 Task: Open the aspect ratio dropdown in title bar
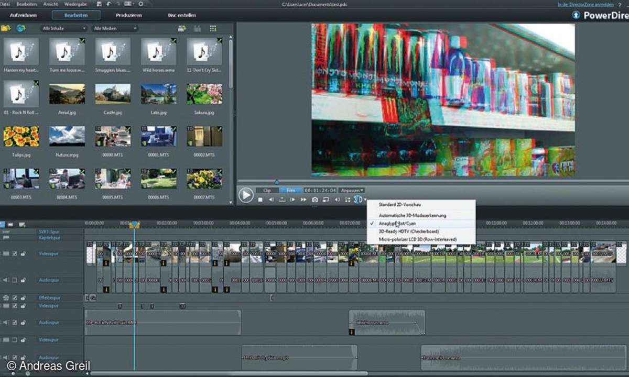click(x=128, y=4)
